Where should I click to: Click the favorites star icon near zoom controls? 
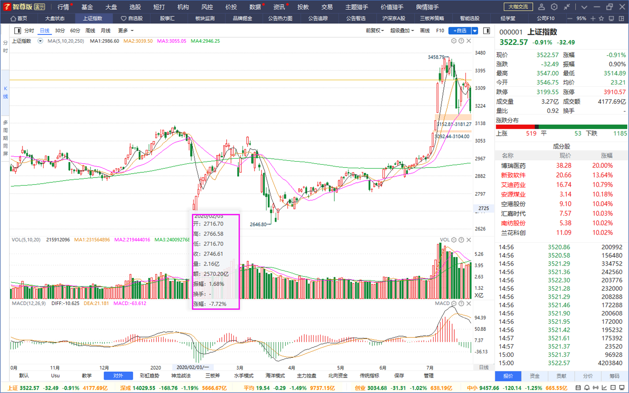tap(601, 19)
